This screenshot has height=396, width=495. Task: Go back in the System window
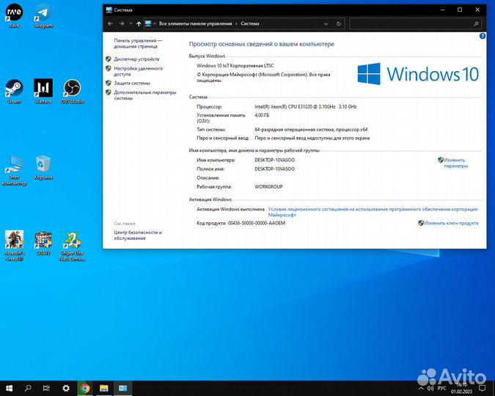(110, 23)
